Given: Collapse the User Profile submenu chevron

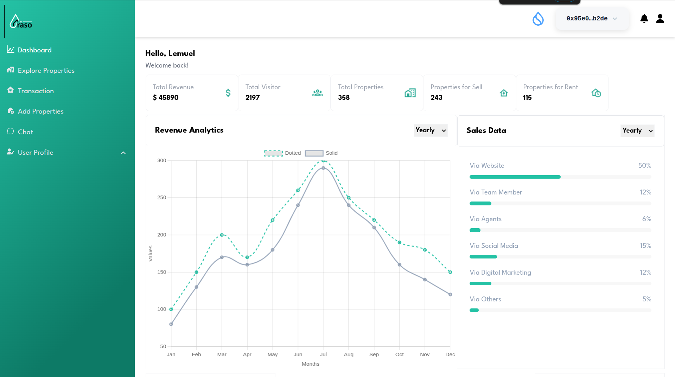Looking at the screenshot, I should click(123, 153).
